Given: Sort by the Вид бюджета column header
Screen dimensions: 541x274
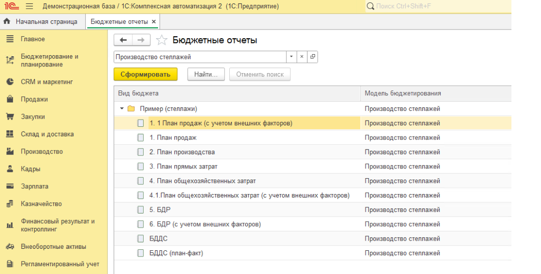Looking at the screenshot, I should click(x=238, y=93).
